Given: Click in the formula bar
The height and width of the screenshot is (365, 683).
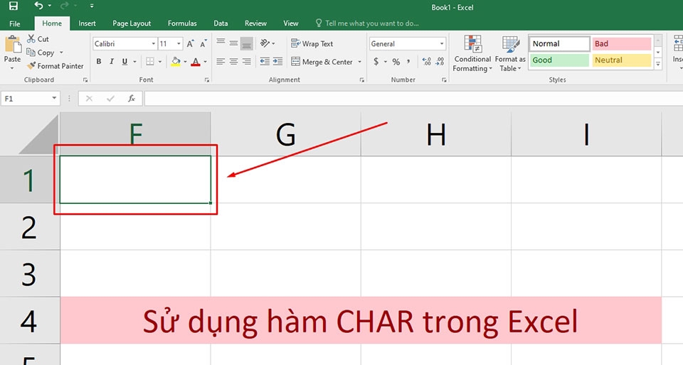Looking at the screenshot, I should point(414,98).
